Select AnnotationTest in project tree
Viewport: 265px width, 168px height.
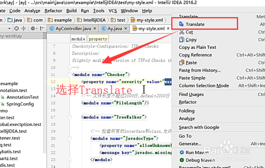[x=22, y=97]
